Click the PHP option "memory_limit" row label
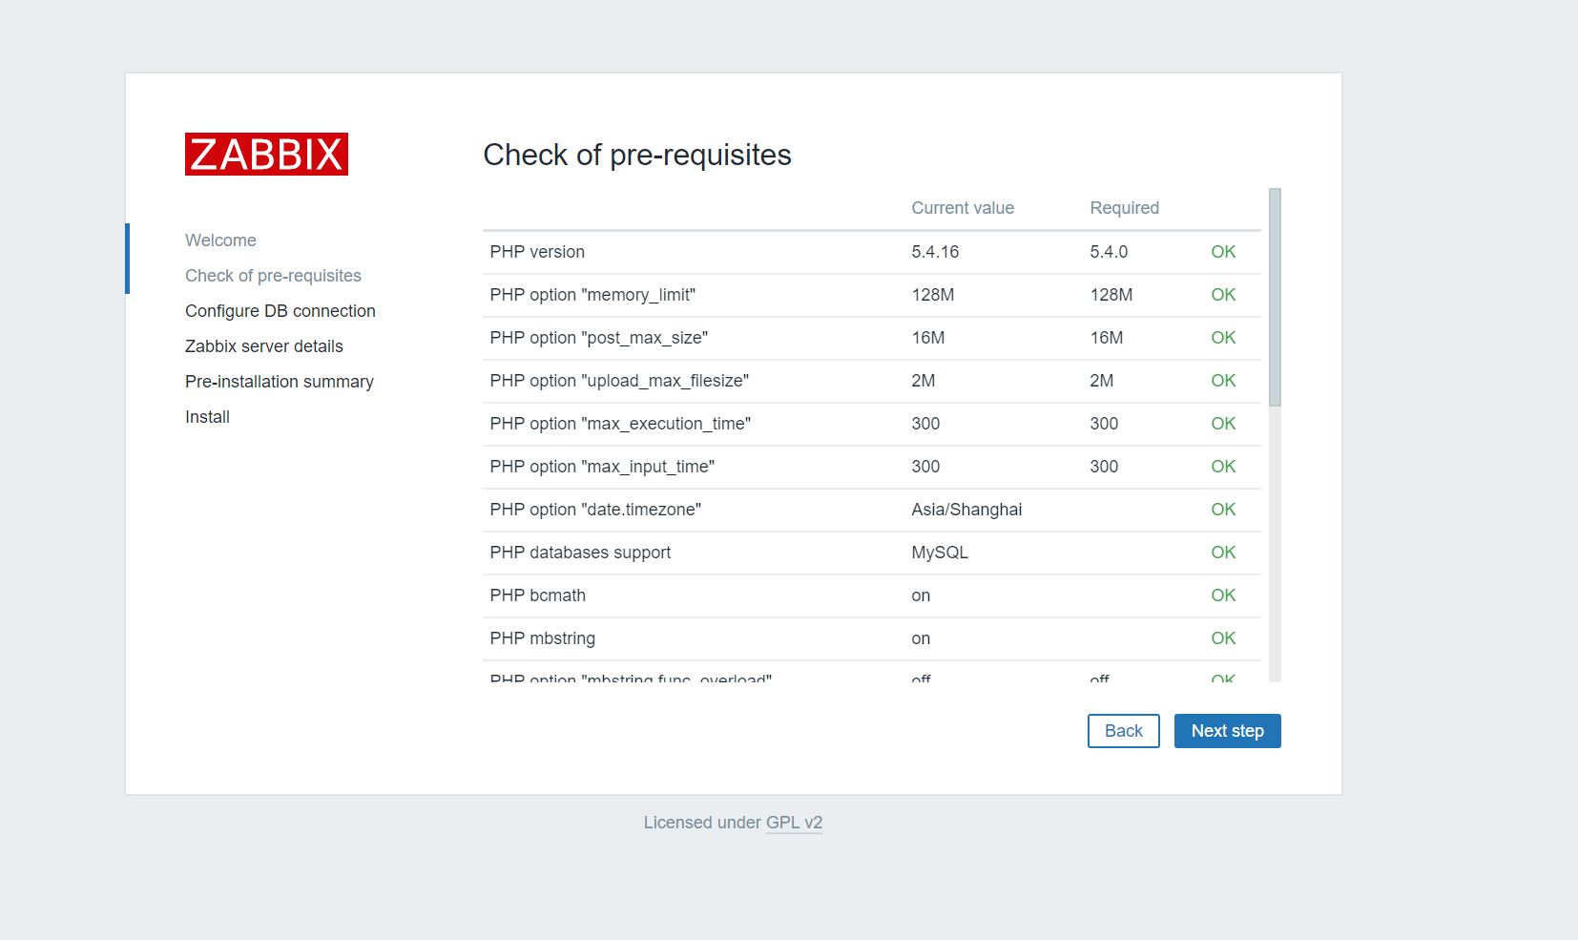1578x940 pixels. (x=592, y=295)
